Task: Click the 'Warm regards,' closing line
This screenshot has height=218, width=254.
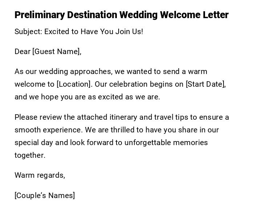Action: (40, 175)
